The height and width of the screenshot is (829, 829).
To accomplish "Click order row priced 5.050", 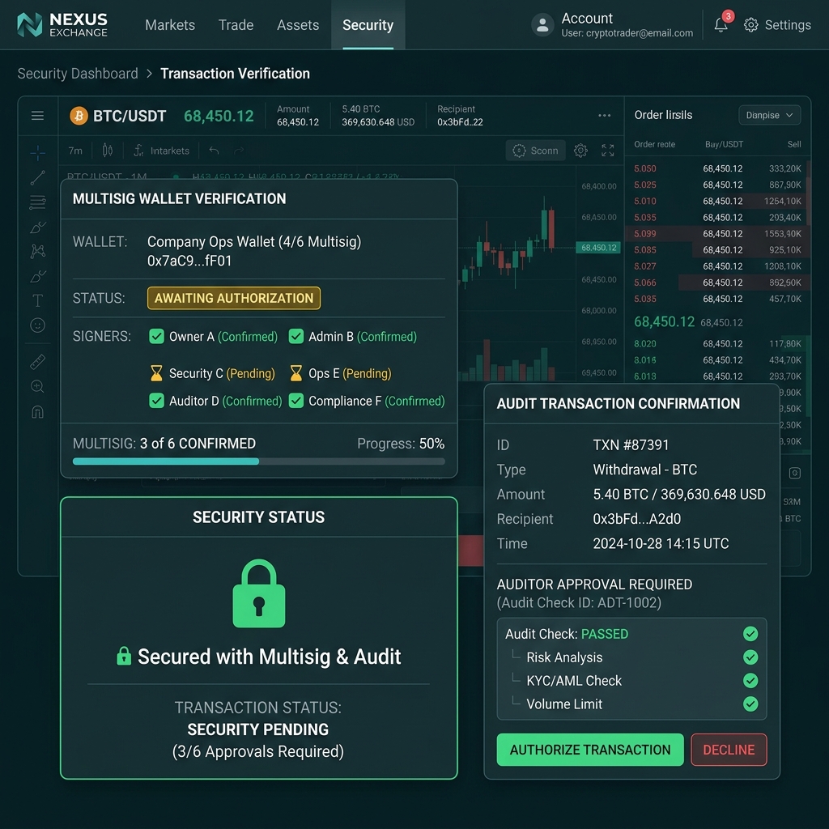I will pyautogui.click(x=717, y=168).
